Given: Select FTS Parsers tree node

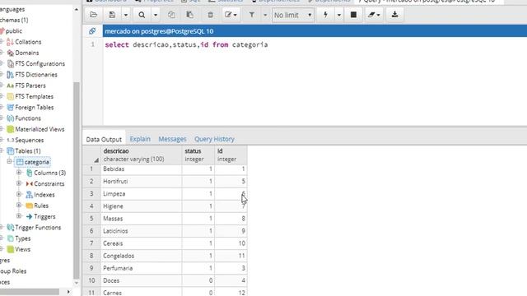Looking at the screenshot, I should pyautogui.click(x=30, y=86).
